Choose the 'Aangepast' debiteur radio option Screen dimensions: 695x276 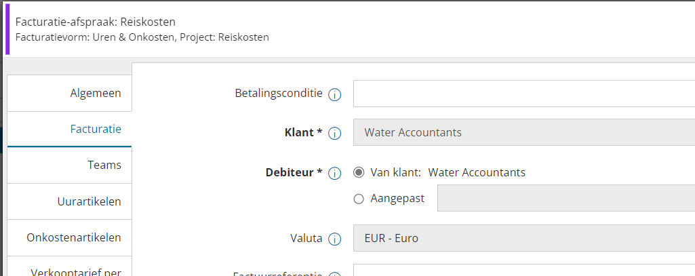tap(359, 199)
